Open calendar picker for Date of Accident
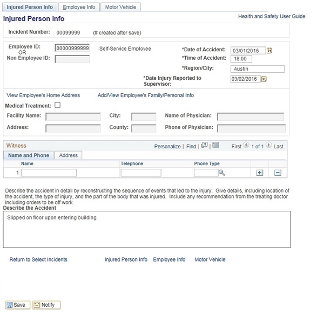The image size is (324, 323). [x=269, y=51]
